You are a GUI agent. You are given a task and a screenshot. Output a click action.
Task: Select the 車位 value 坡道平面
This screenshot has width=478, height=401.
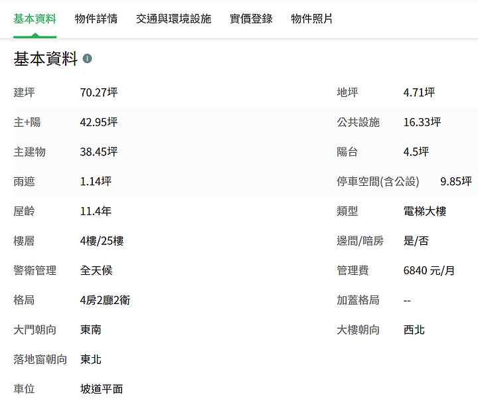(x=102, y=389)
